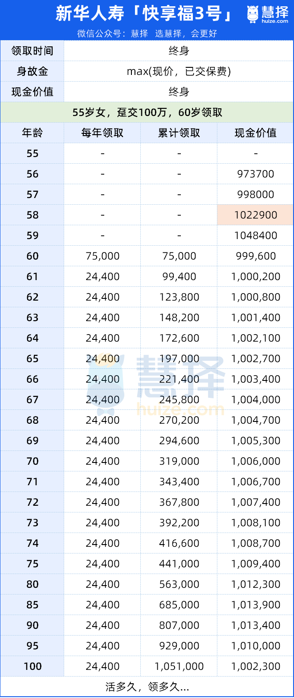This screenshot has width=294, height=698.
Task: Select cumulative 294,600 at age 69
Action: click(x=179, y=441)
